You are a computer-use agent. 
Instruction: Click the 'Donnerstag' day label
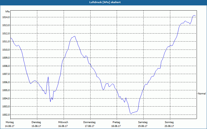point(89,122)
